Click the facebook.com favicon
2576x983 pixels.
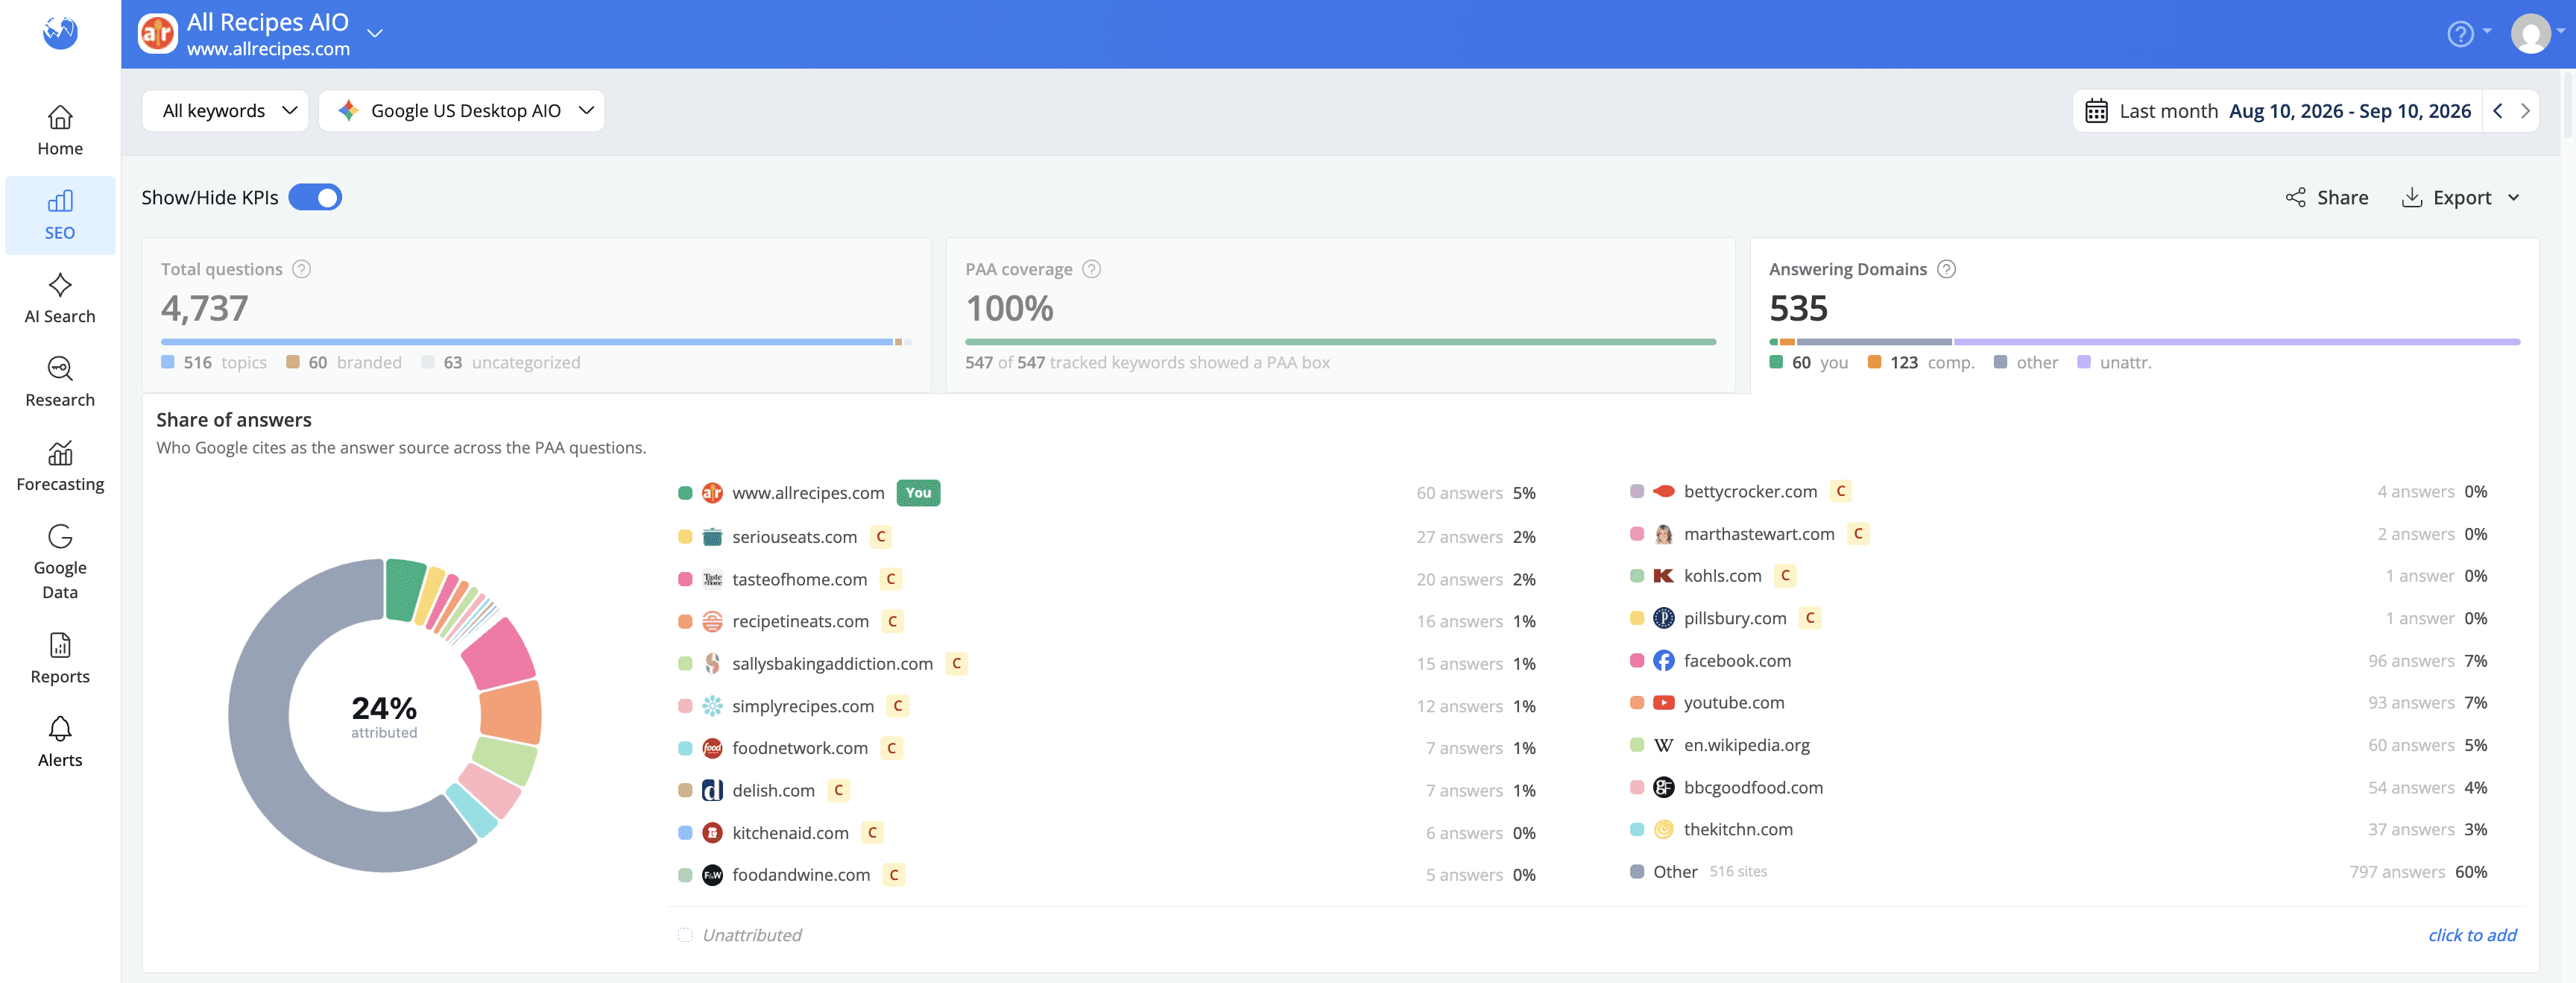coord(1663,661)
